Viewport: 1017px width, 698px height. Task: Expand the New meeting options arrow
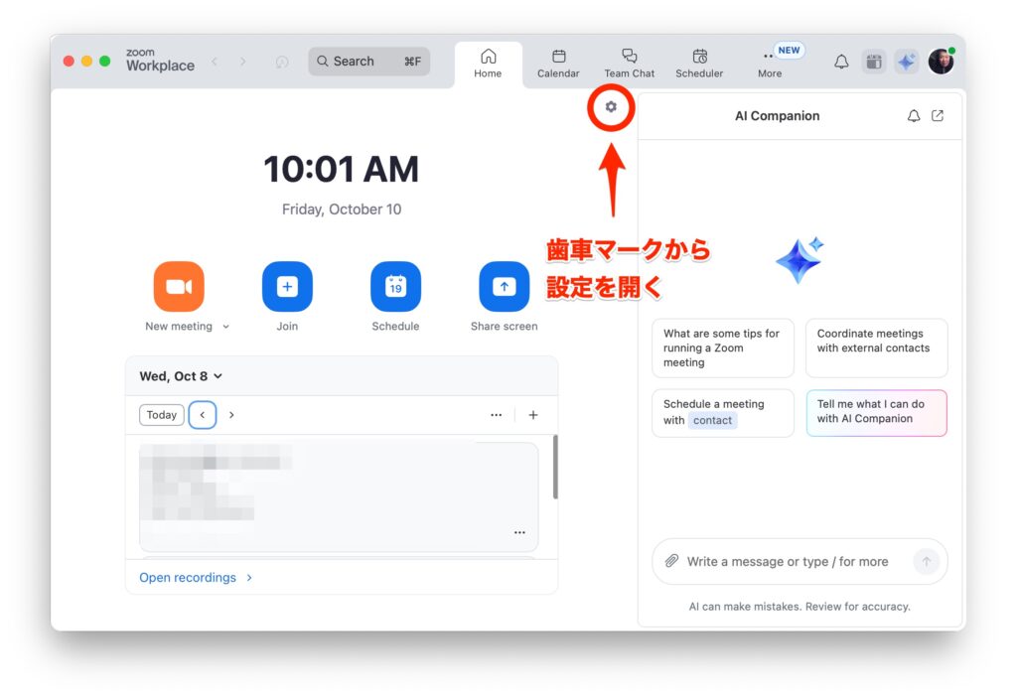[x=226, y=327]
